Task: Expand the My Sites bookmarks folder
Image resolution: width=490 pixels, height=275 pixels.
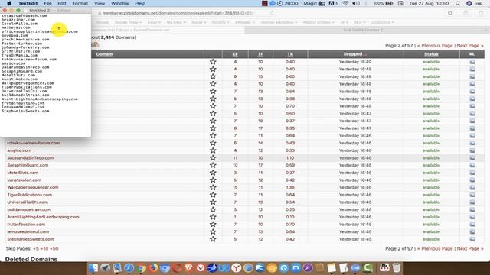Action: [176, 22]
